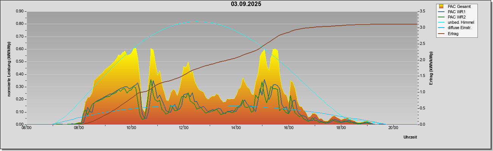Click the Ertrag legend entry

pyautogui.click(x=449, y=34)
